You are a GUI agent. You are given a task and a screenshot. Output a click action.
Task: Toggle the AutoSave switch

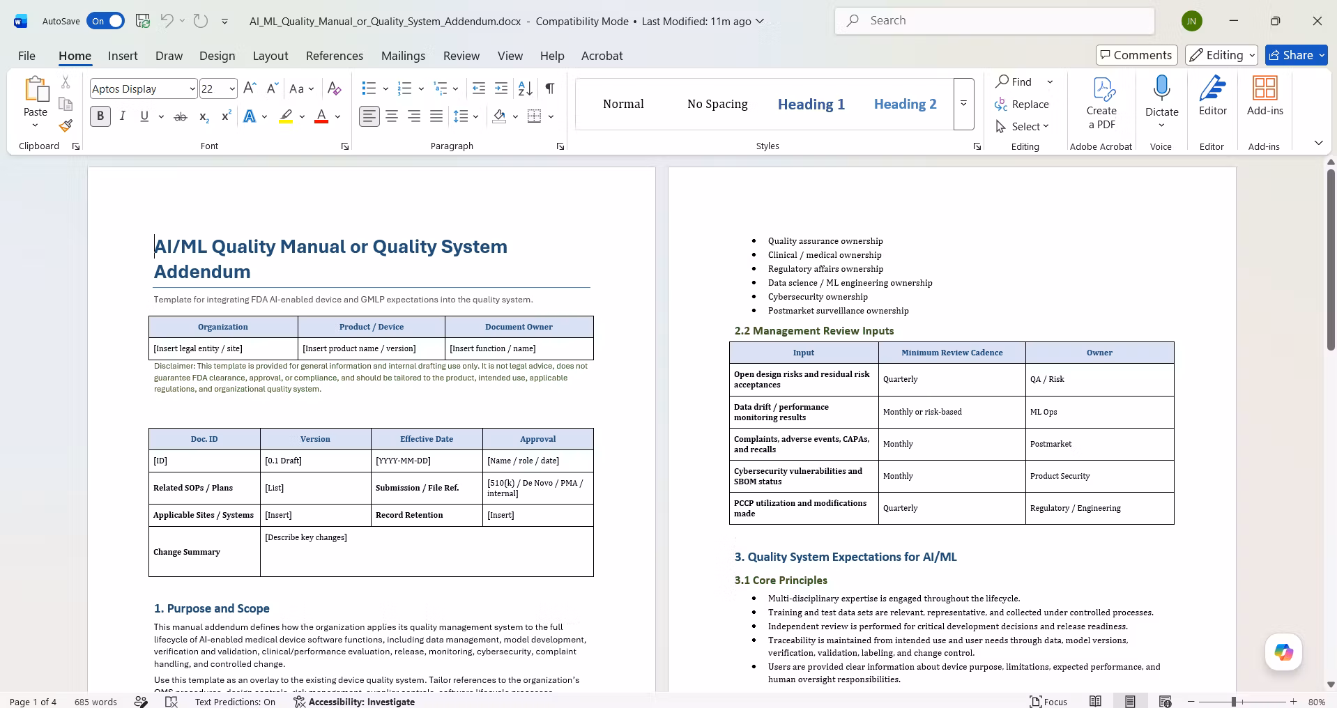tap(106, 21)
